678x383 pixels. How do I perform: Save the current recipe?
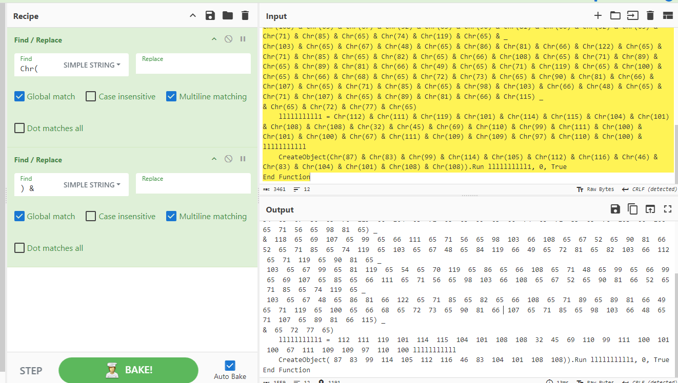210,16
